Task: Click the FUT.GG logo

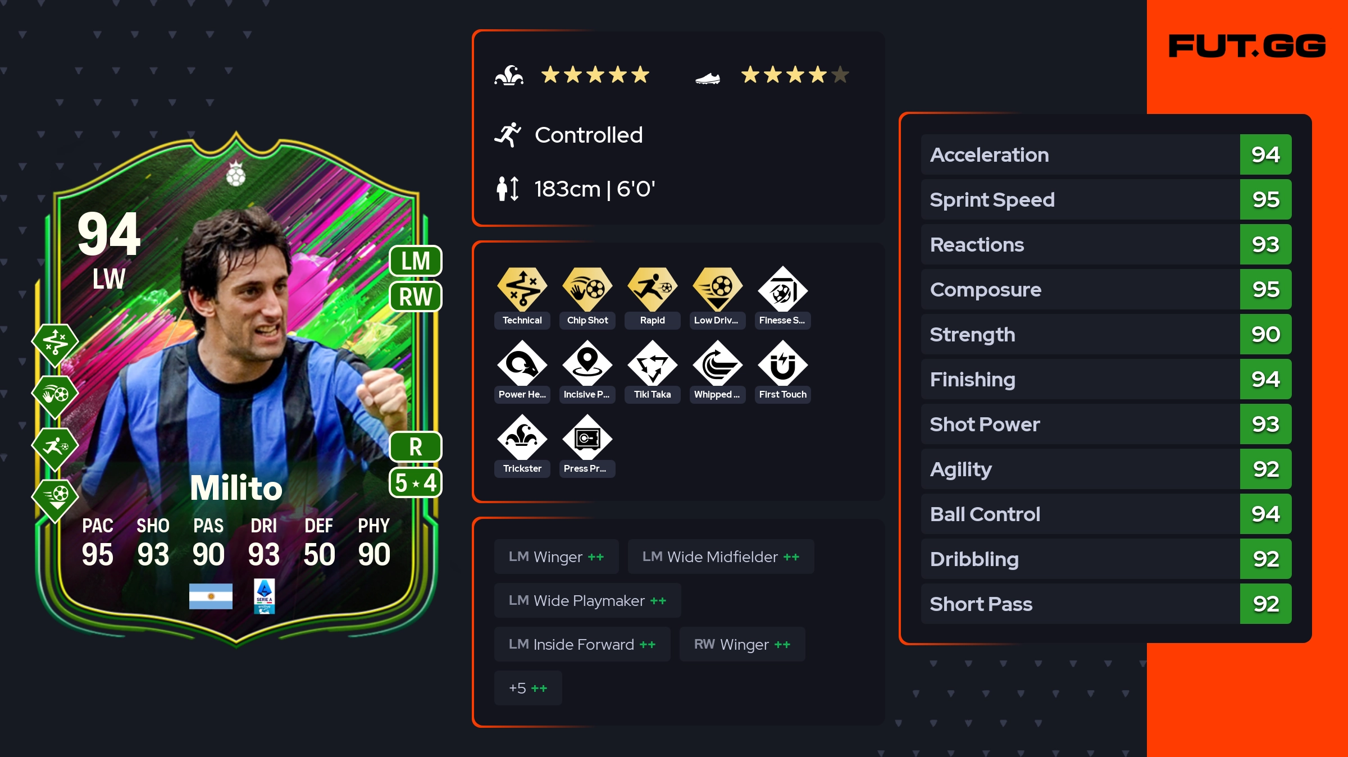Action: click(1247, 46)
